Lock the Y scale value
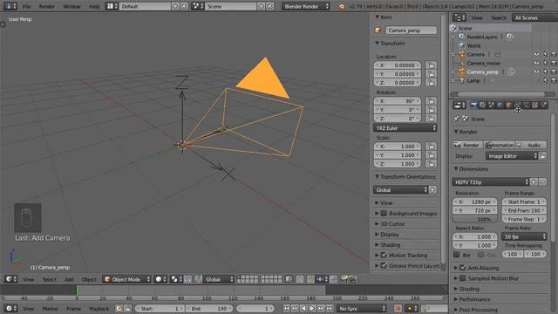This screenshot has height=314, width=558. (432, 155)
